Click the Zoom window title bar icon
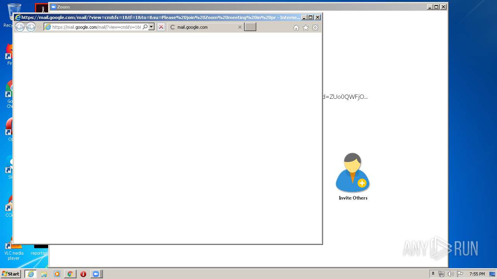 click(x=54, y=7)
